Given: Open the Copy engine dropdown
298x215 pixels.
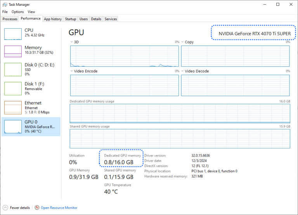Looking at the screenshot, I should coord(182,42).
